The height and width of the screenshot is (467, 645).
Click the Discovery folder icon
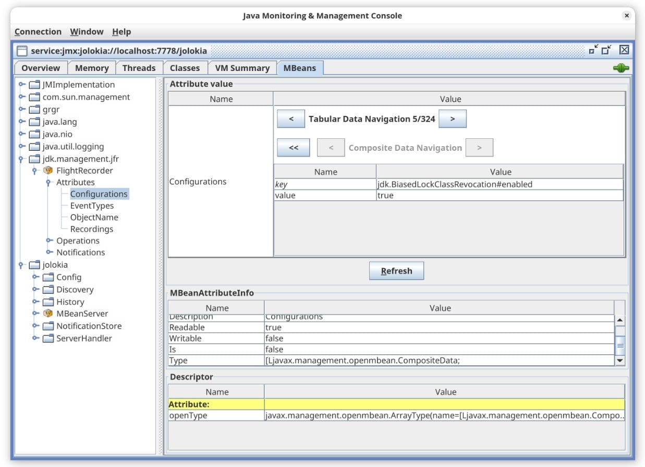tap(48, 290)
